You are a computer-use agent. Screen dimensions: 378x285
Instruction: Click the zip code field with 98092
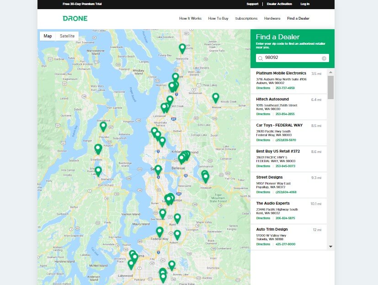(x=292, y=58)
